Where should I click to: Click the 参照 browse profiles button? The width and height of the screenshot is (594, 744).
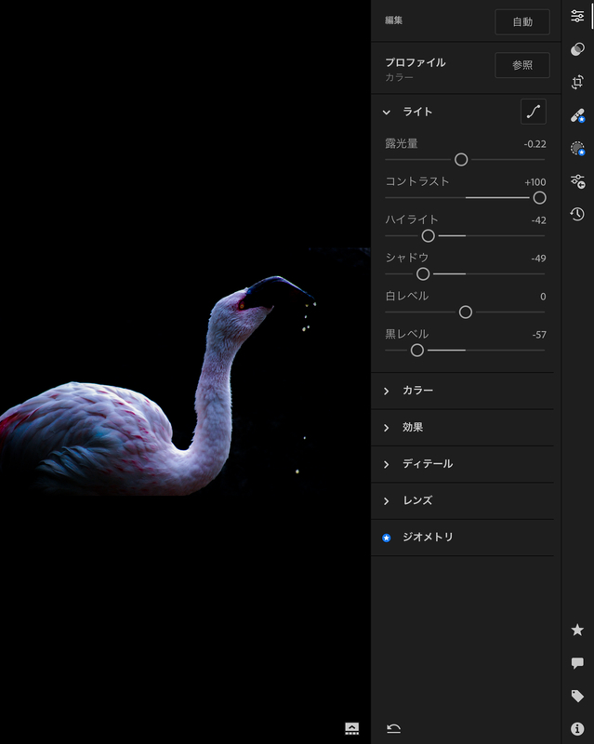pyautogui.click(x=522, y=65)
